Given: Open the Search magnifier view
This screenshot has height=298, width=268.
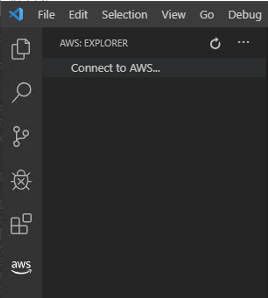Looking at the screenshot, I should [x=21, y=93].
